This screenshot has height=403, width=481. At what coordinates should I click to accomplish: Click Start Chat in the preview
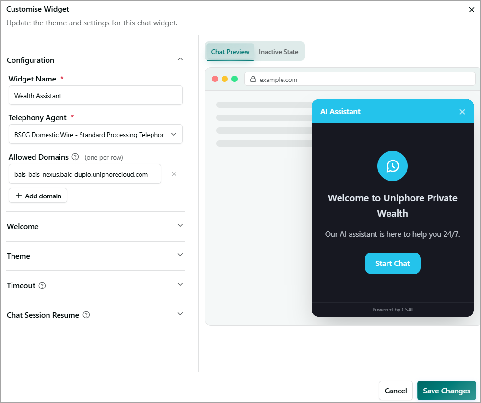click(392, 263)
